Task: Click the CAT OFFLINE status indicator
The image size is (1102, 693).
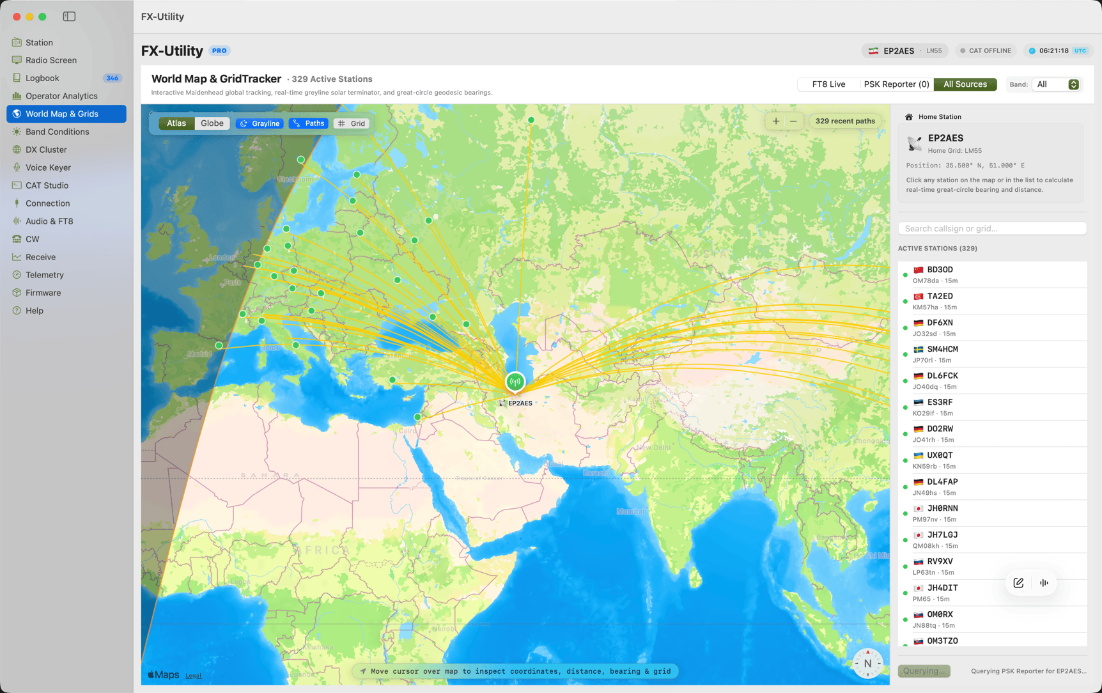Action: coord(985,51)
